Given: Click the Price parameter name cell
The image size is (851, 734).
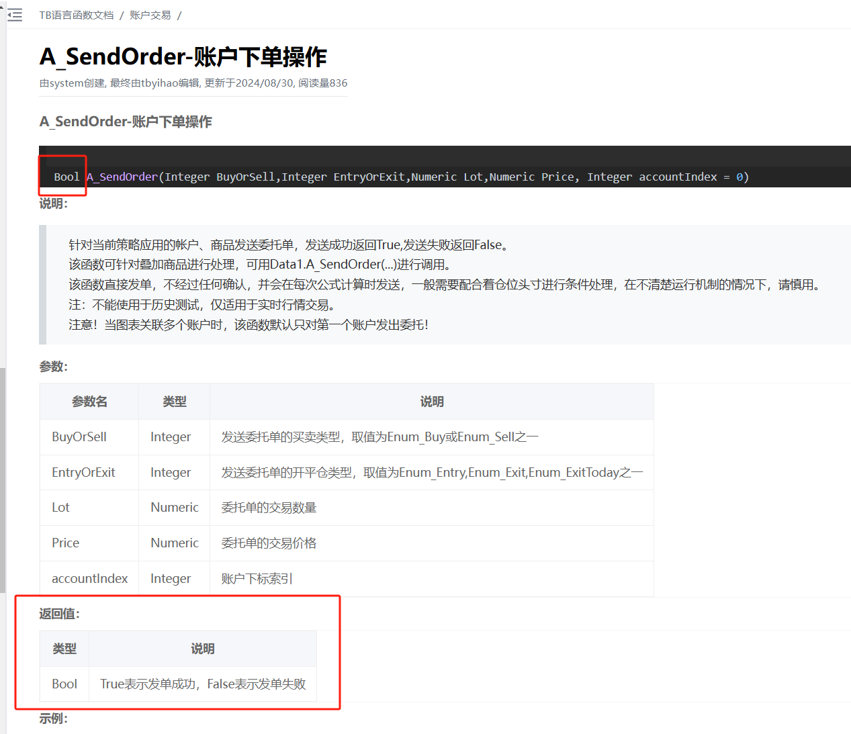Looking at the screenshot, I should [x=65, y=543].
